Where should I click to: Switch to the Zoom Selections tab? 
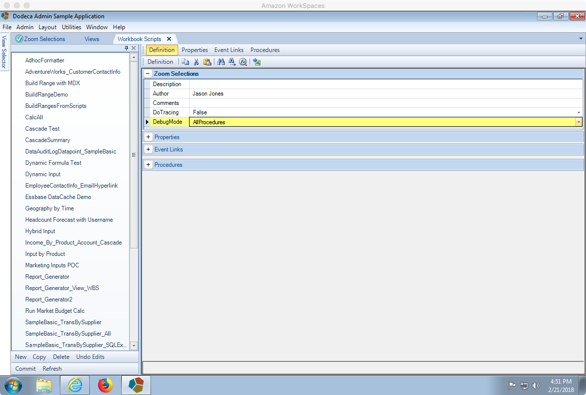pyautogui.click(x=41, y=39)
